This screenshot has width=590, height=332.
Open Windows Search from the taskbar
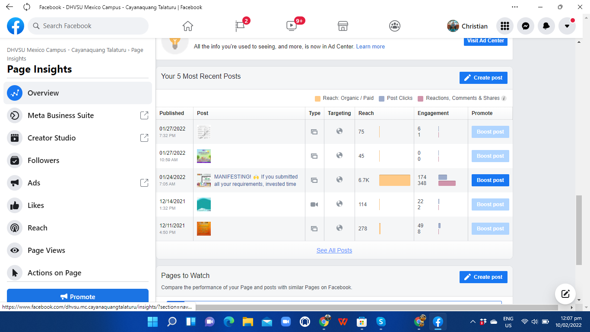click(172, 322)
